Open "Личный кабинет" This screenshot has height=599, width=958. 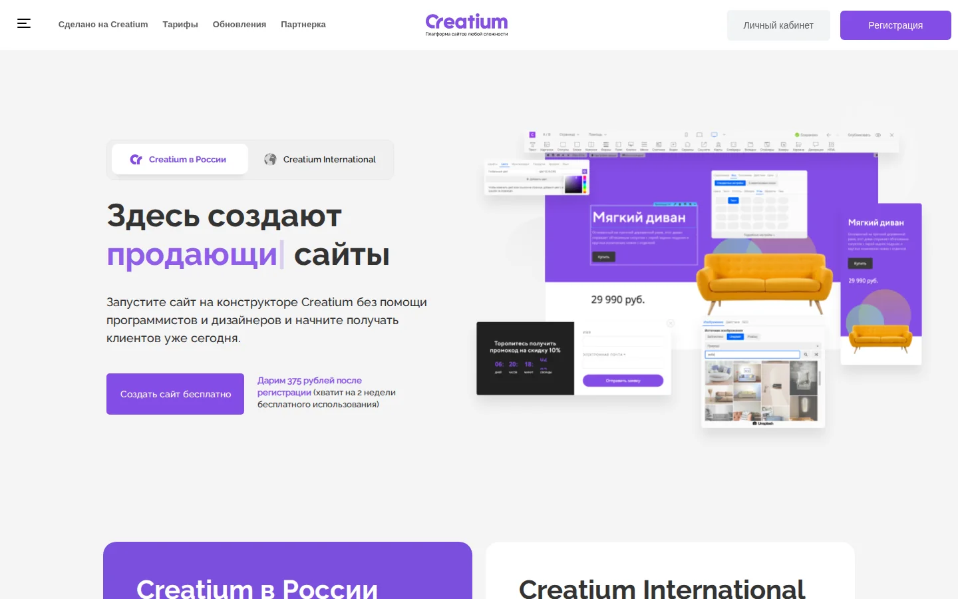pyautogui.click(x=778, y=25)
